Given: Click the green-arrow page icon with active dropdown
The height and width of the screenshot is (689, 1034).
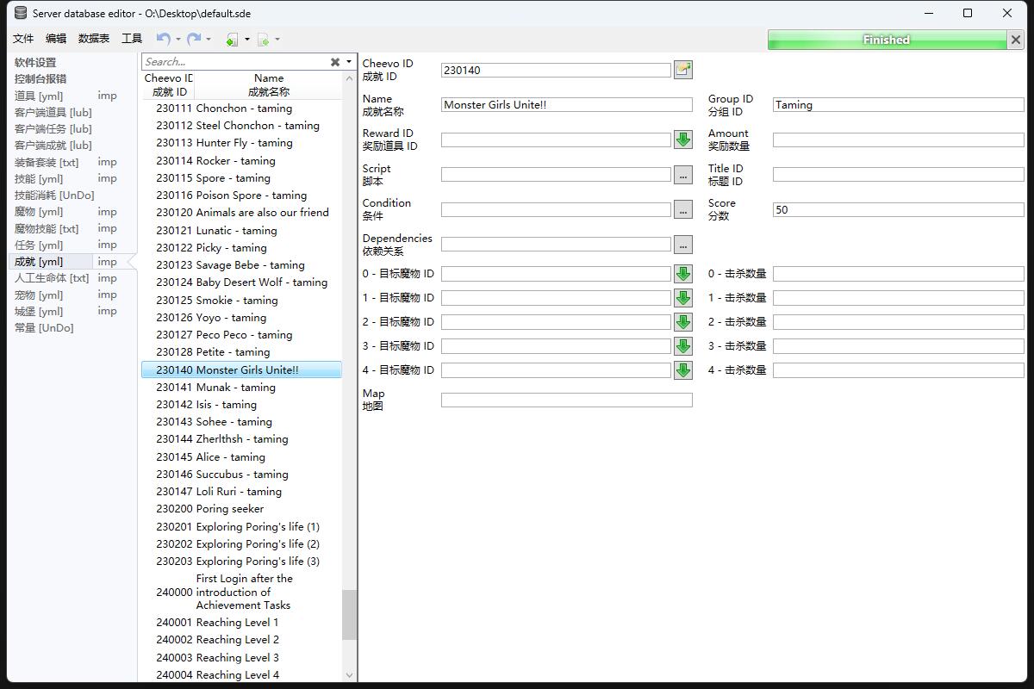Looking at the screenshot, I should pyautogui.click(x=232, y=39).
